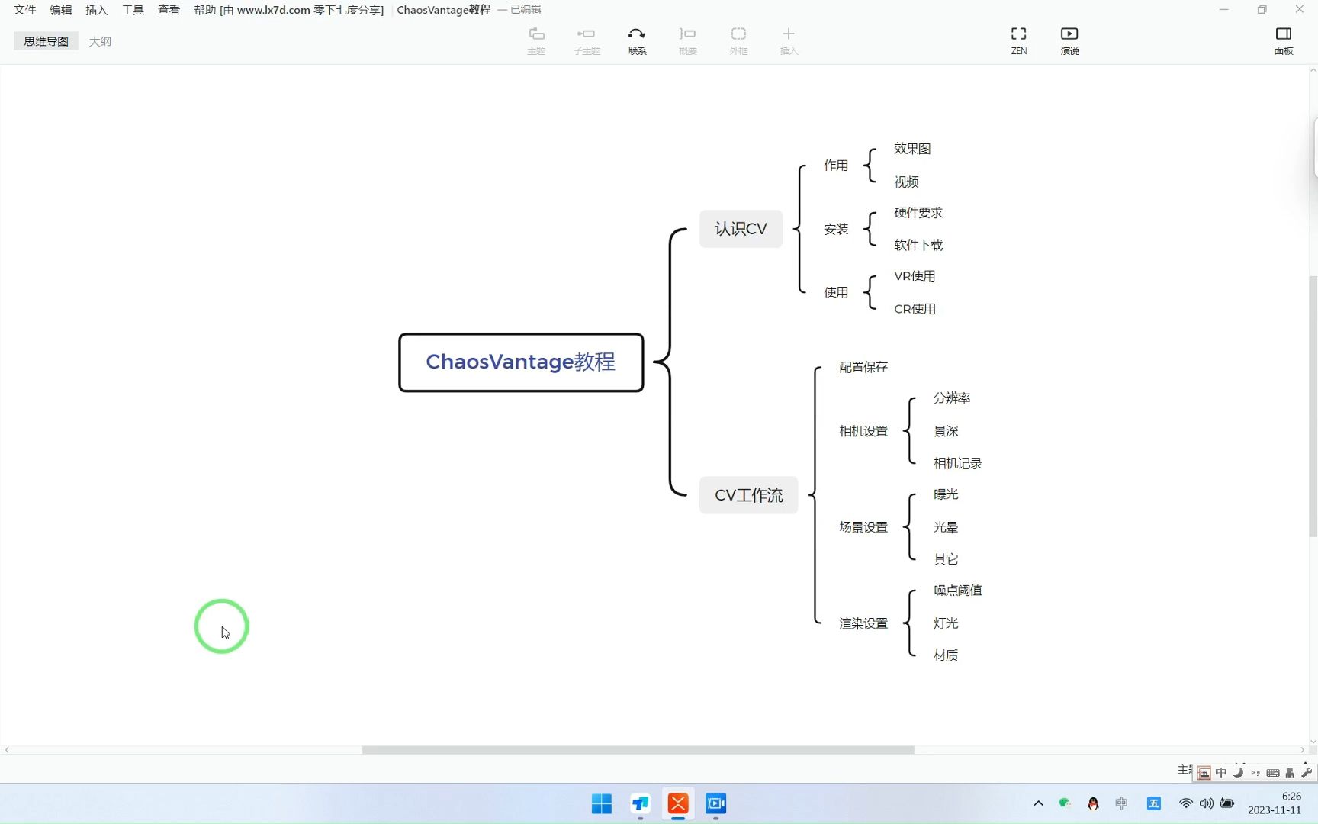
Task: Select the 渲染设置 subtopic
Action: tap(863, 623)
